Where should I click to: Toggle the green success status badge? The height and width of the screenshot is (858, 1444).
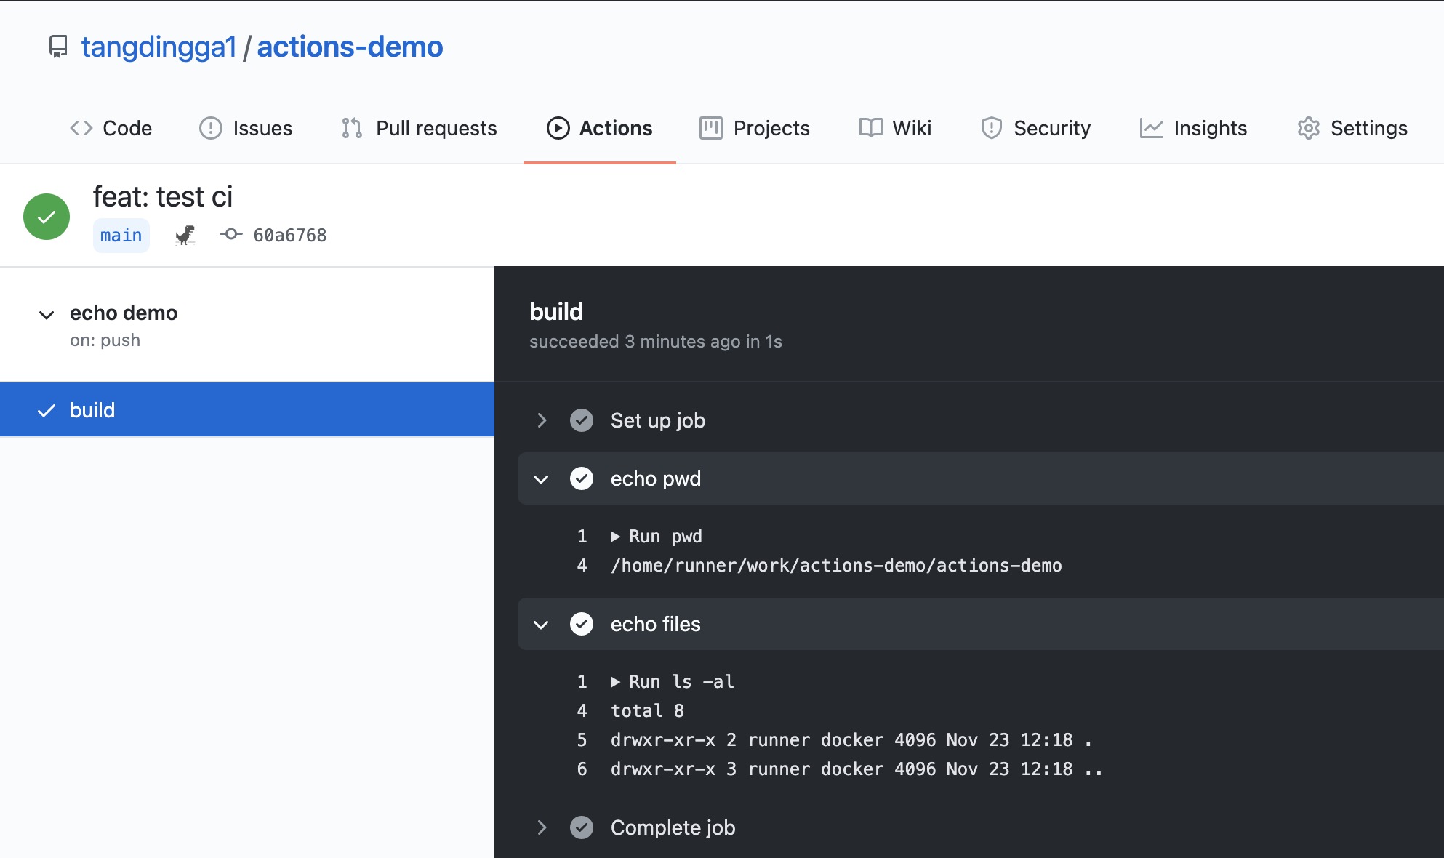pyautogui.click(x=46, y=214)
